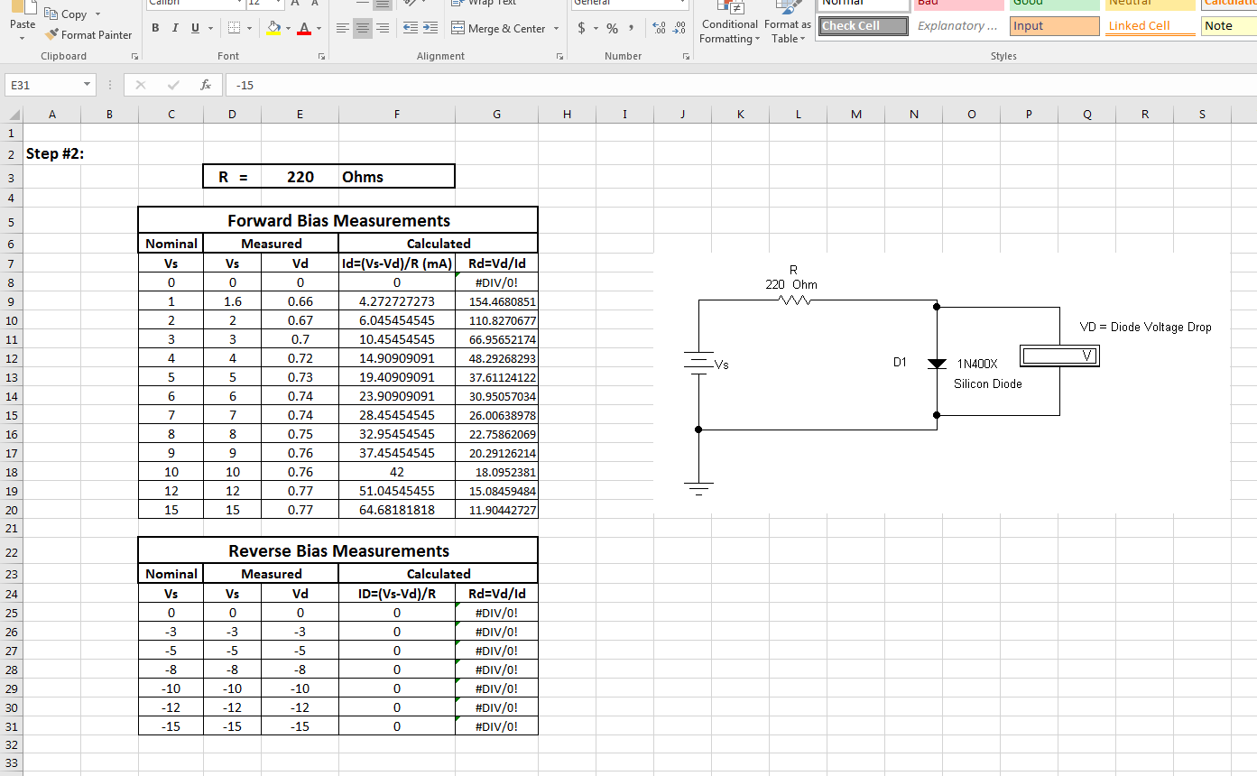
Task: Select cell with value 154.4680851
Action: point(497,301)
